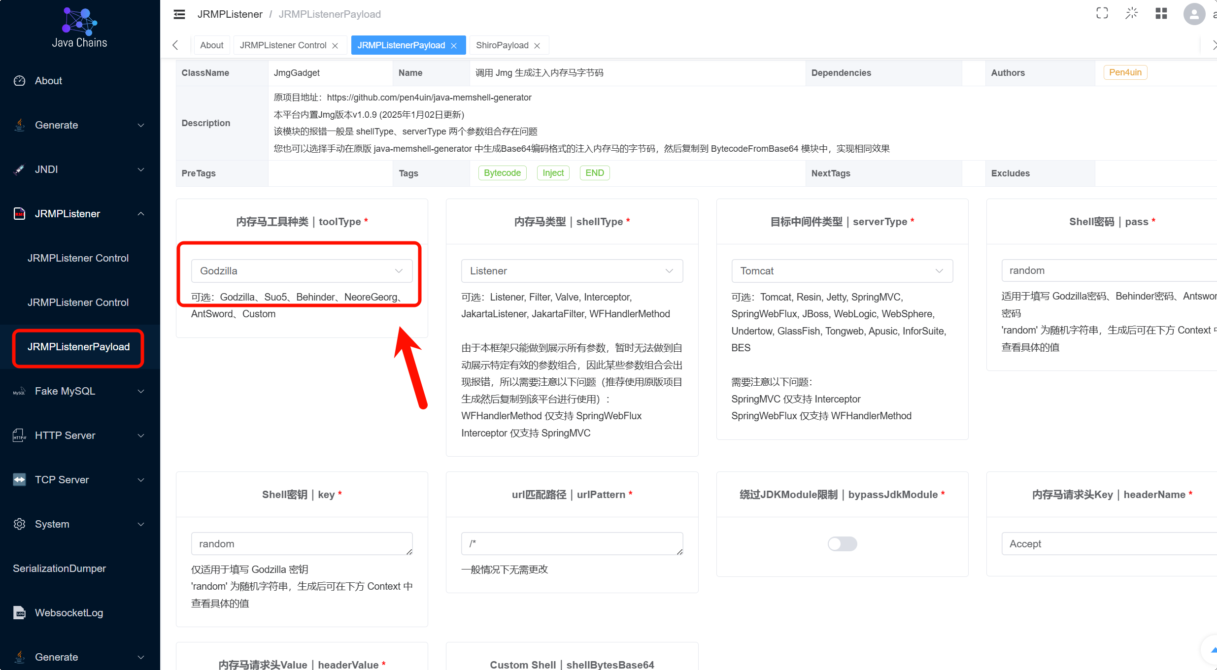
Task: Switch to the About tab
Action: coord(211,45)
